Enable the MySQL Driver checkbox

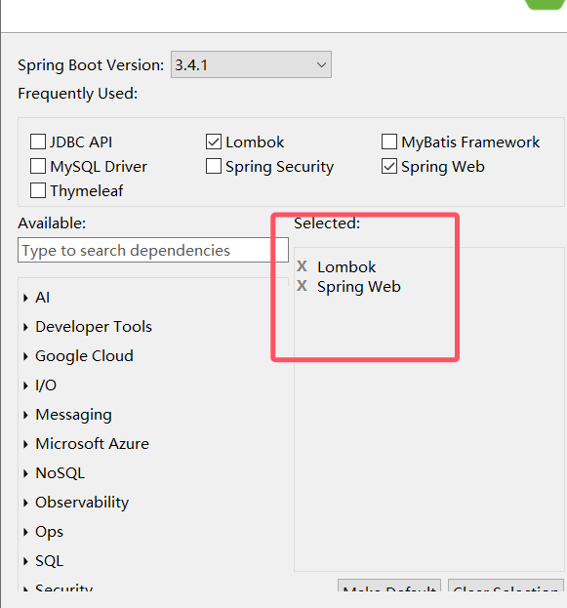point(38,166)
